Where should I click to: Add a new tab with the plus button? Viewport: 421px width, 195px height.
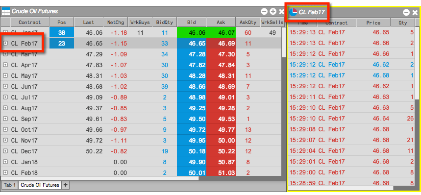(x=66, y=185)
